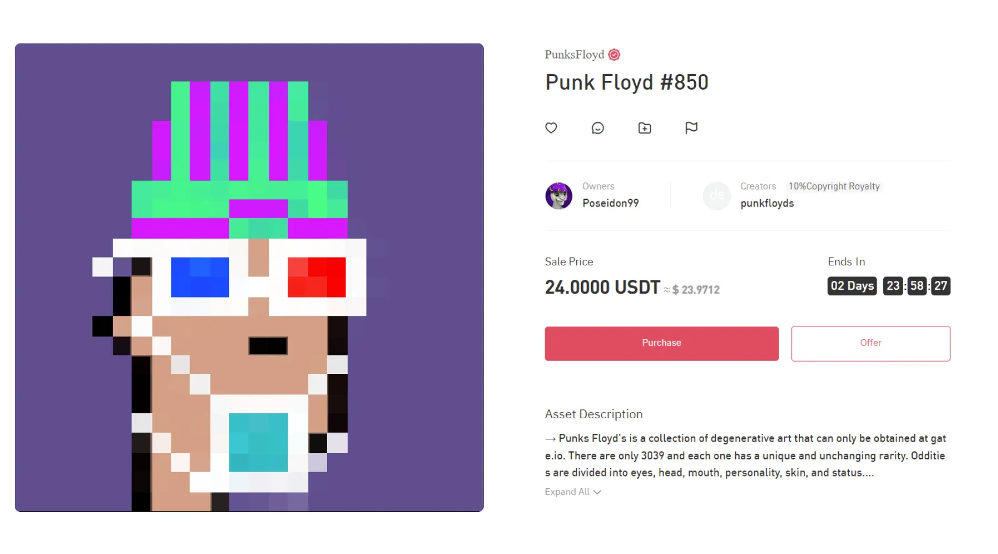Report this NFT with the flag icon
998x554 pixels.
(x=691, y=128)
